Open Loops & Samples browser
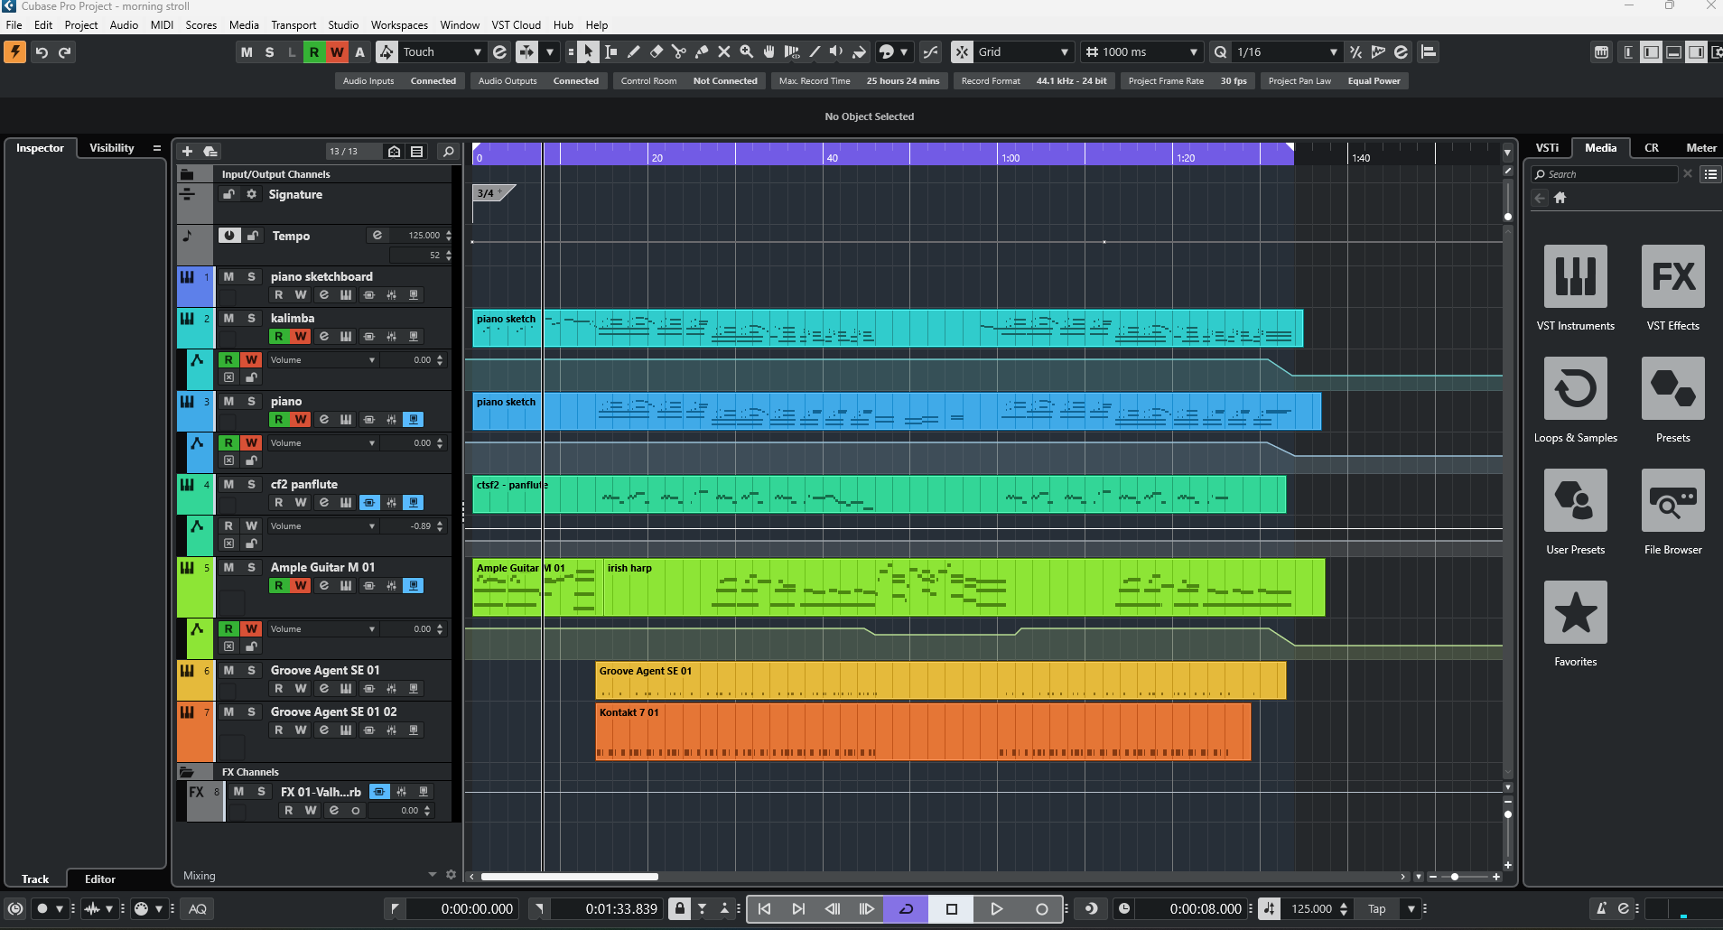The height and width of the screenshot is (930, 1723). tap(1576, 388)
